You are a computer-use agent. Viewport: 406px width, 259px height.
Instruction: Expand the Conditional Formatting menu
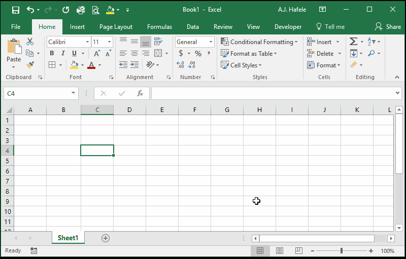259,42
